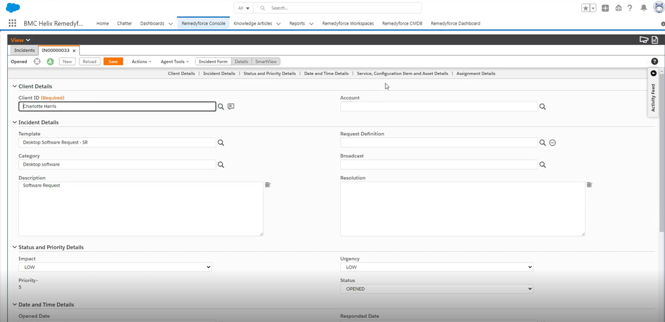Click the Client ID lookup magnifier

[x=221, y=106]
